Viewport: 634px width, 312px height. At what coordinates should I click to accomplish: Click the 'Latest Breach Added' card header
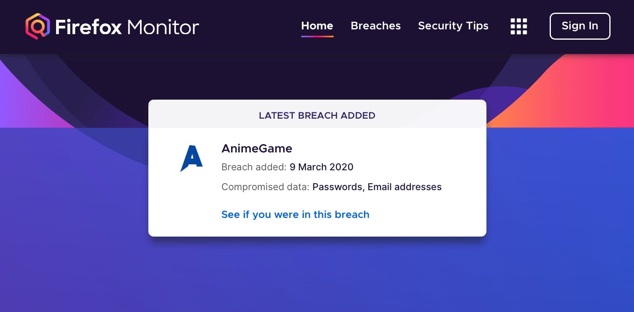tap(317, 116)
